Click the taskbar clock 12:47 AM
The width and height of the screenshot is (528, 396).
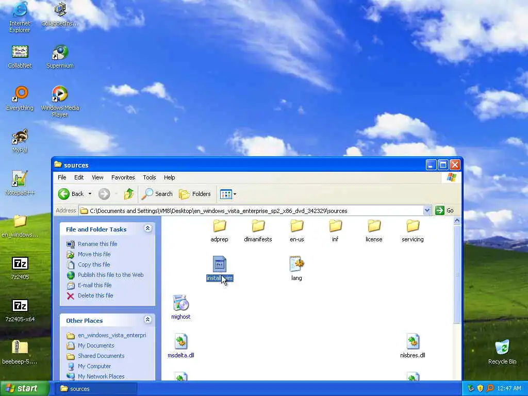(509, 389)
